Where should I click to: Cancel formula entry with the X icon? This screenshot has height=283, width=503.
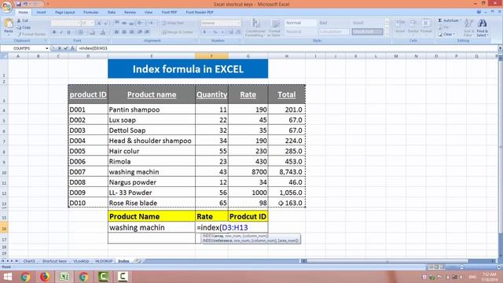point(60,48)
